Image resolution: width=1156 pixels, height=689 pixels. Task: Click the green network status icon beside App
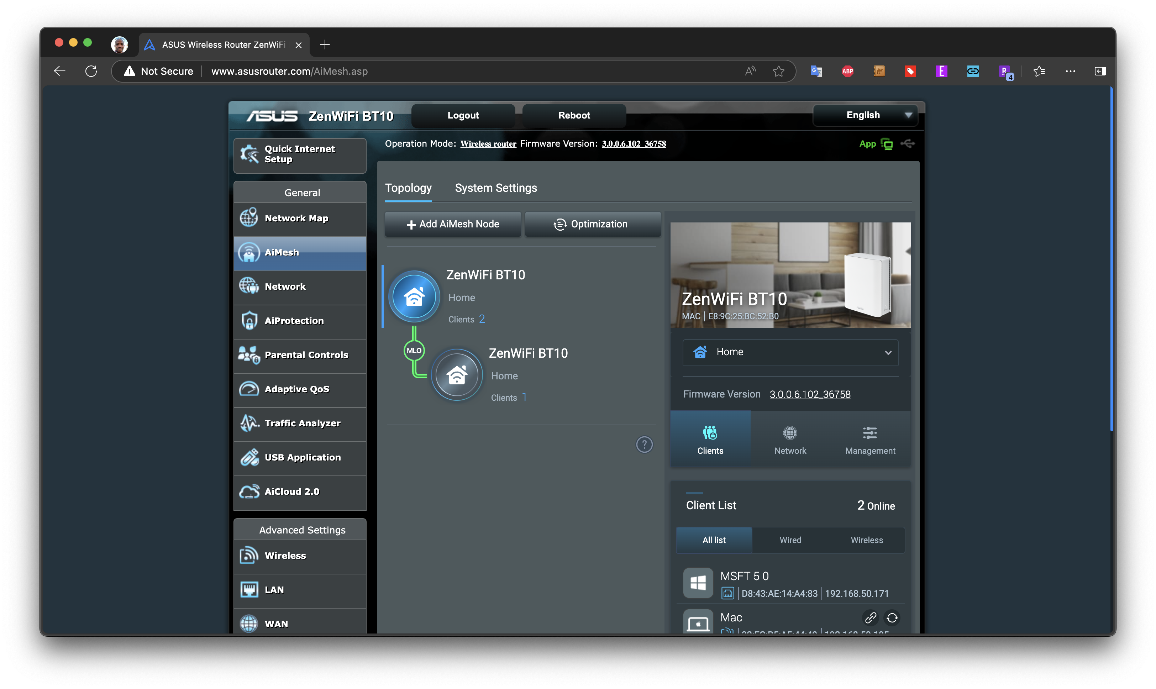click(x=887, y=144)
